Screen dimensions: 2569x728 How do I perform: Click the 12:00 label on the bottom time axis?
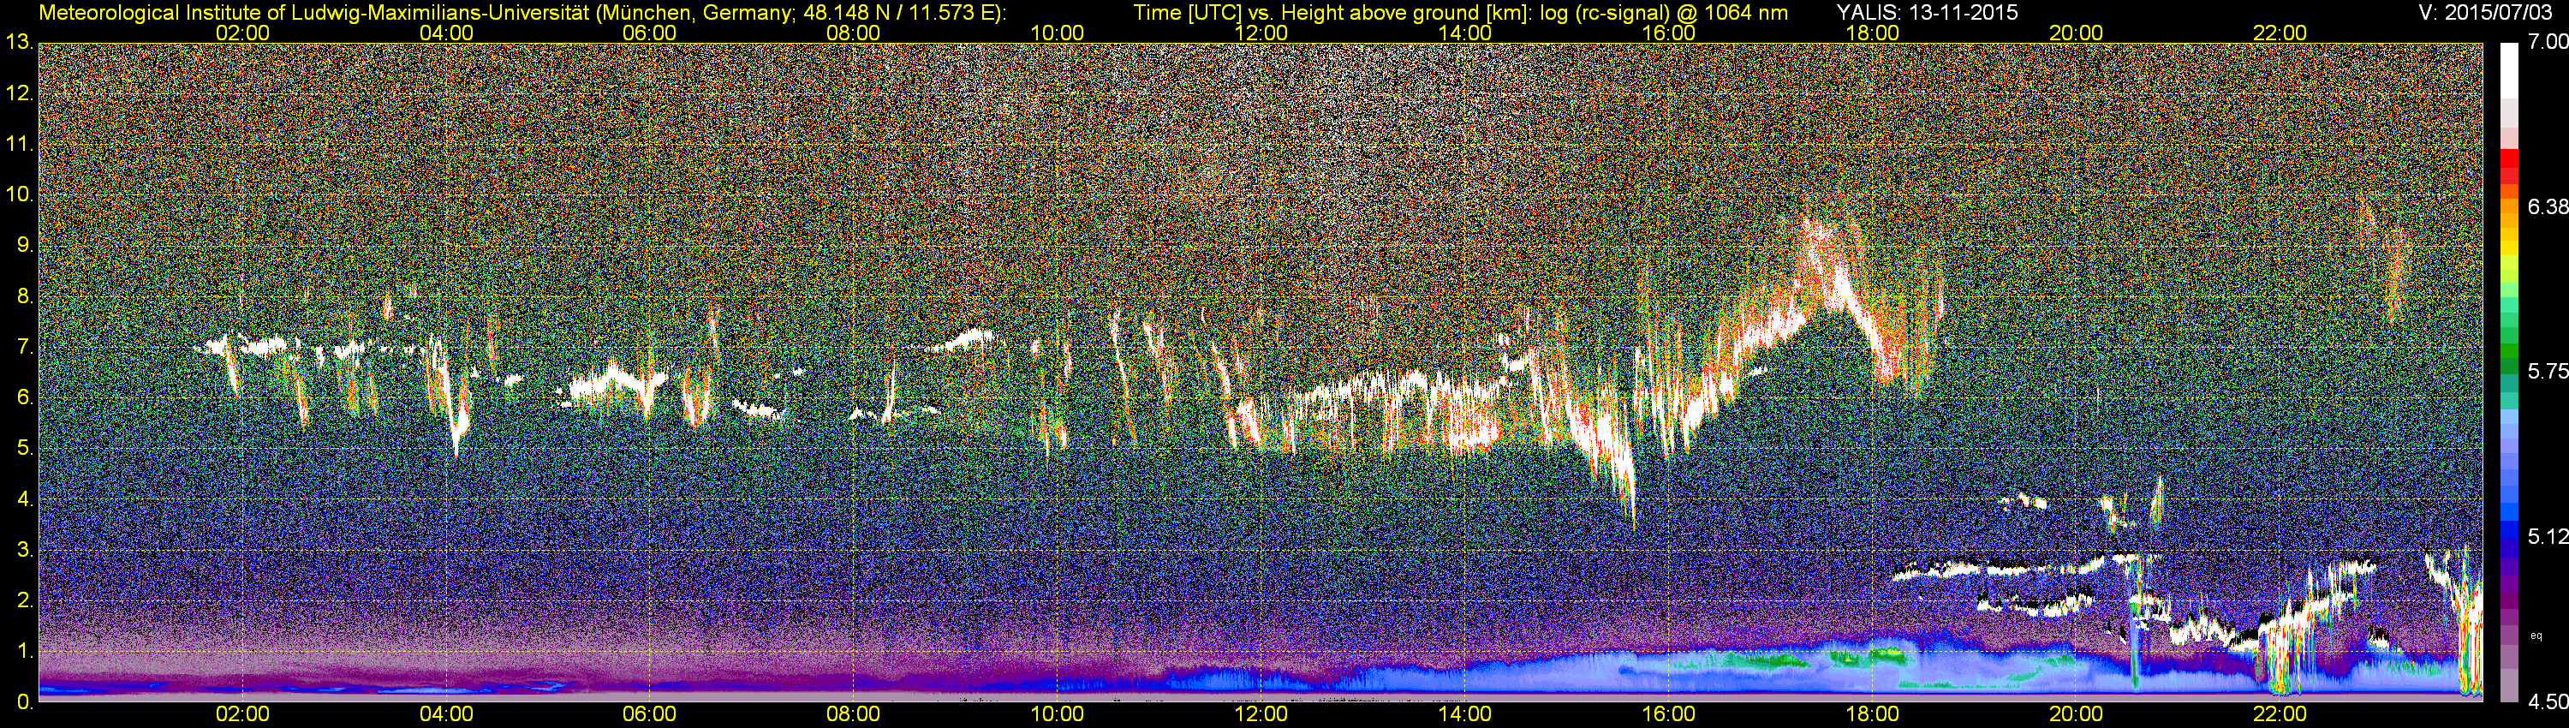[x=1261, y=715]
